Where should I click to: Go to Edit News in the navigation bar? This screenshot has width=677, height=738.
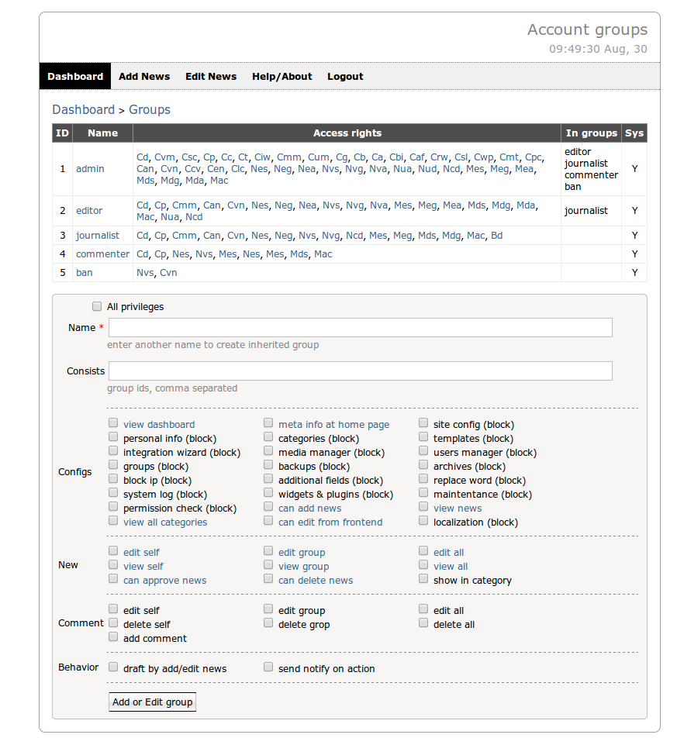click(211, 77)
